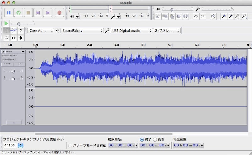Open the 2 (stereo) channels dropdown

coord(167,31)
